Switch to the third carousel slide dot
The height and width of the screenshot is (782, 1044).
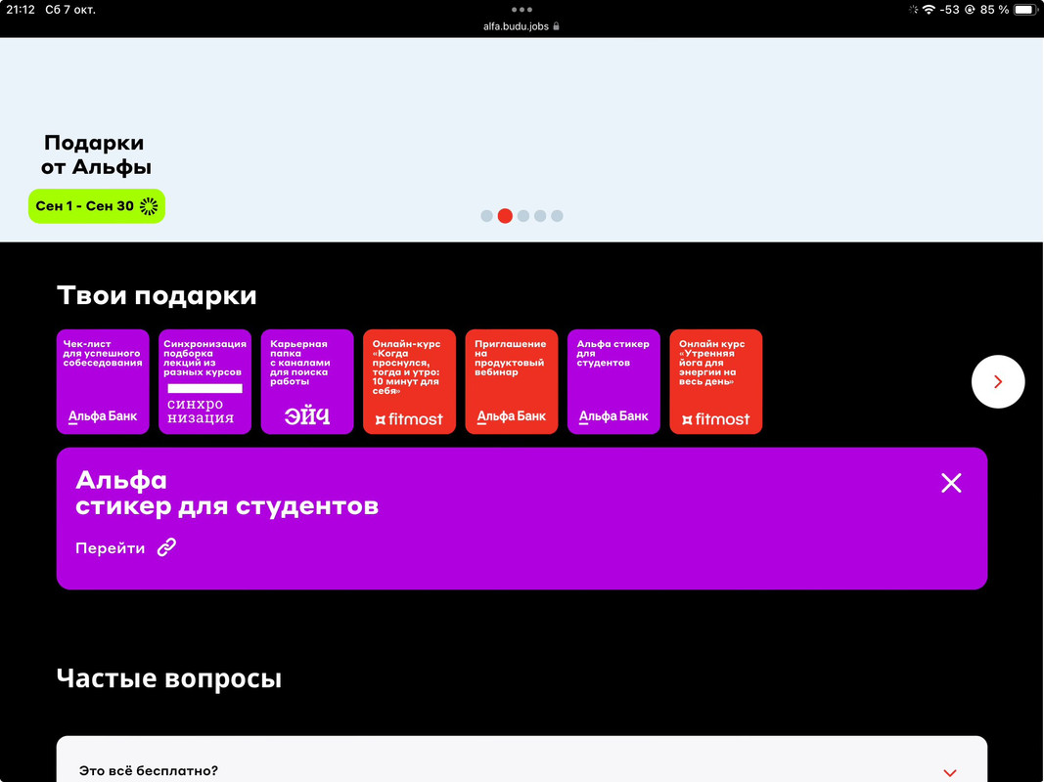(x=523, y=216)
